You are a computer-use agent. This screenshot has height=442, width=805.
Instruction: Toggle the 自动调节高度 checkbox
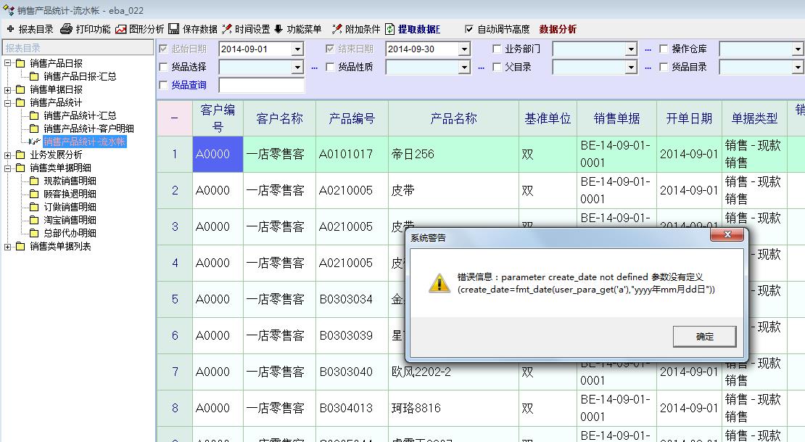[x=468, y=29]
